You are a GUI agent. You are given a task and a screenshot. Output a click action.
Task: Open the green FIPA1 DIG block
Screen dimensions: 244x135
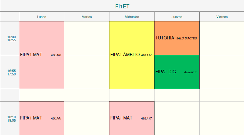click(x=177, y=72)
